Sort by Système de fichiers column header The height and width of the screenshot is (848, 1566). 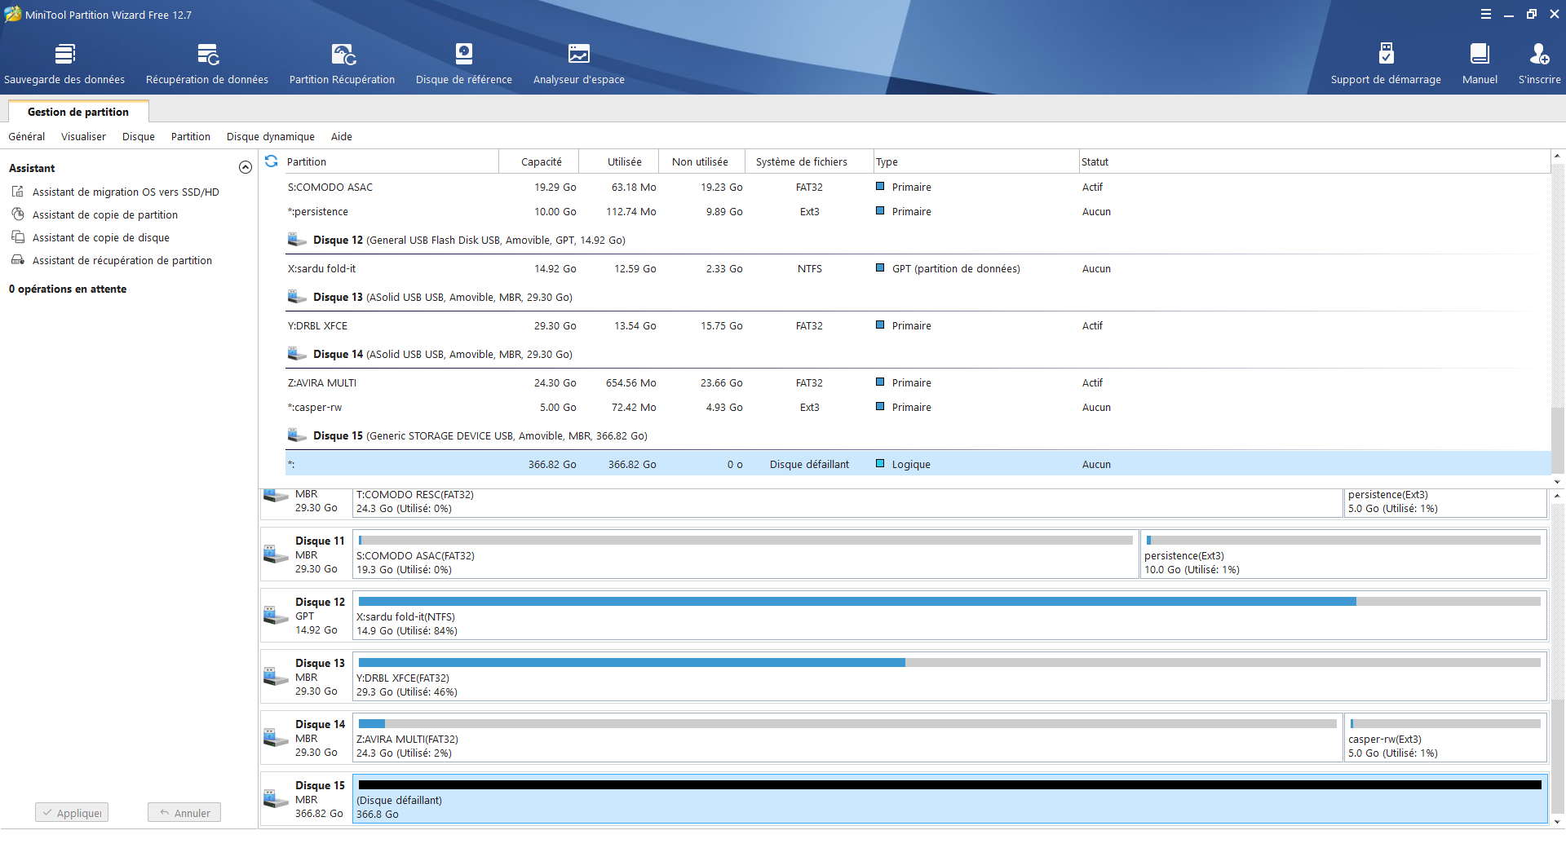click(809, 161)
